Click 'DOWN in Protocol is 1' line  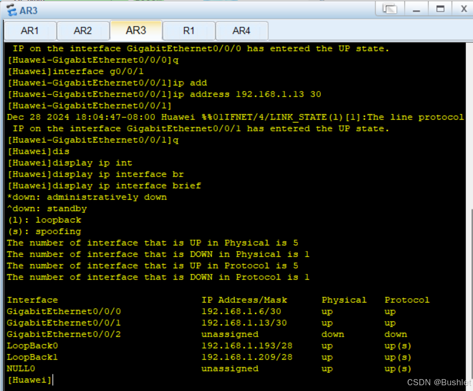tap(158, 277)
